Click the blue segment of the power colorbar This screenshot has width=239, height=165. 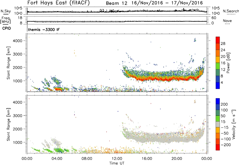coord(218,85)
